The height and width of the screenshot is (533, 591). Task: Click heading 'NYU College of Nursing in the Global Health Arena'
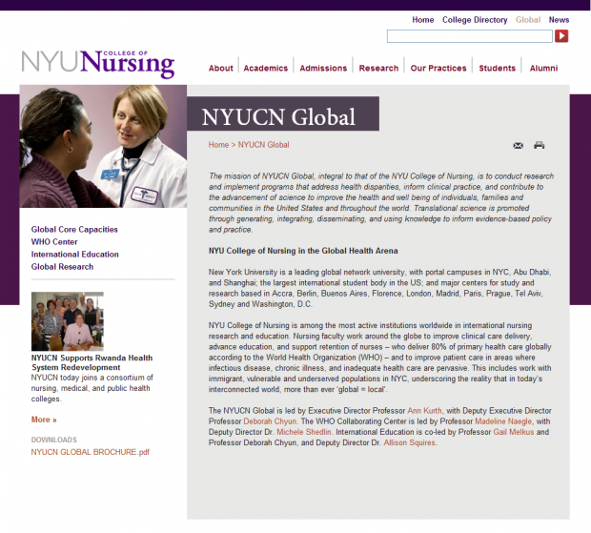pos(303,251)
